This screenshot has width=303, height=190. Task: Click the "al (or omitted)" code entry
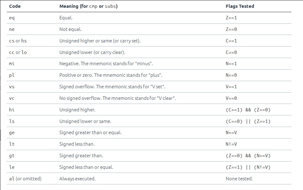point(25,179)
